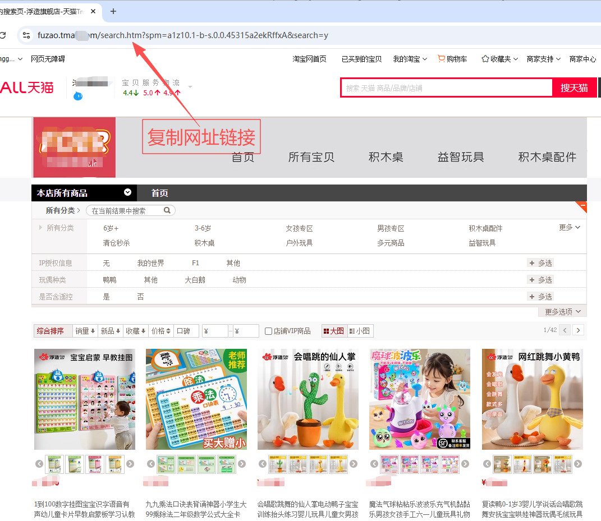Next thumbnail arrow under 早教挂图 product
Screen dimensions: 601x521
coord(130,464)
